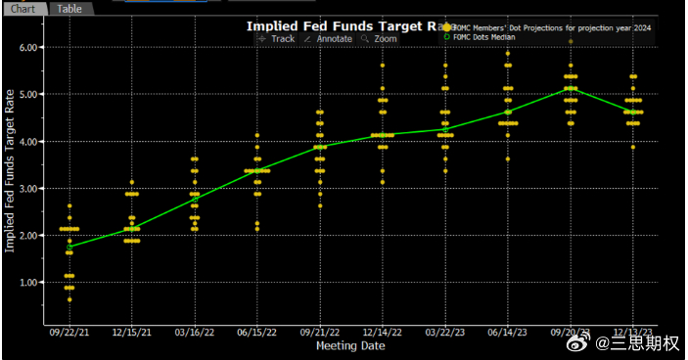This screenshot has height=360, width=688.
Task: Click the median marker at 09/22/21
Action: (69, 247)
